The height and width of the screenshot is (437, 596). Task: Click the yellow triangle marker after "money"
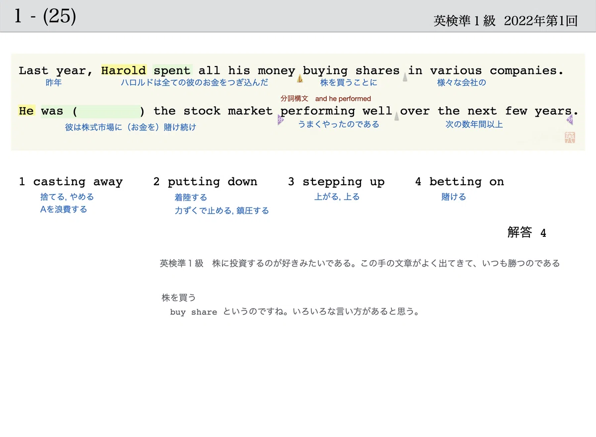[299, 78]
